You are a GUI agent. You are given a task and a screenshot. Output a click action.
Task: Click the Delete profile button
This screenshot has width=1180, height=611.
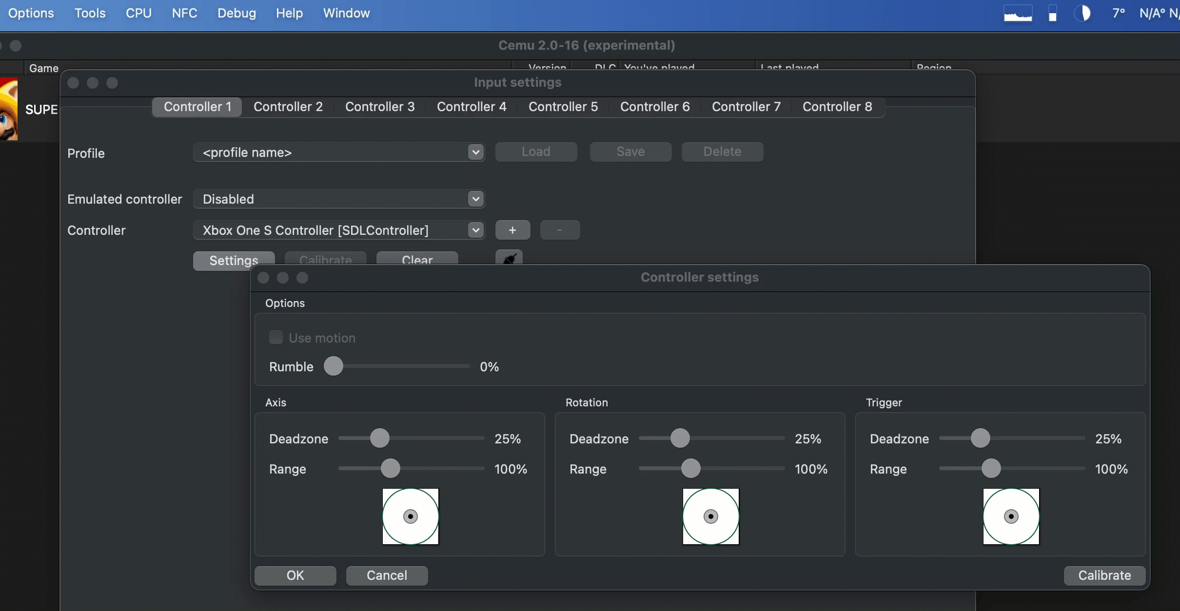pyautogui.click(x=722, y=152)
